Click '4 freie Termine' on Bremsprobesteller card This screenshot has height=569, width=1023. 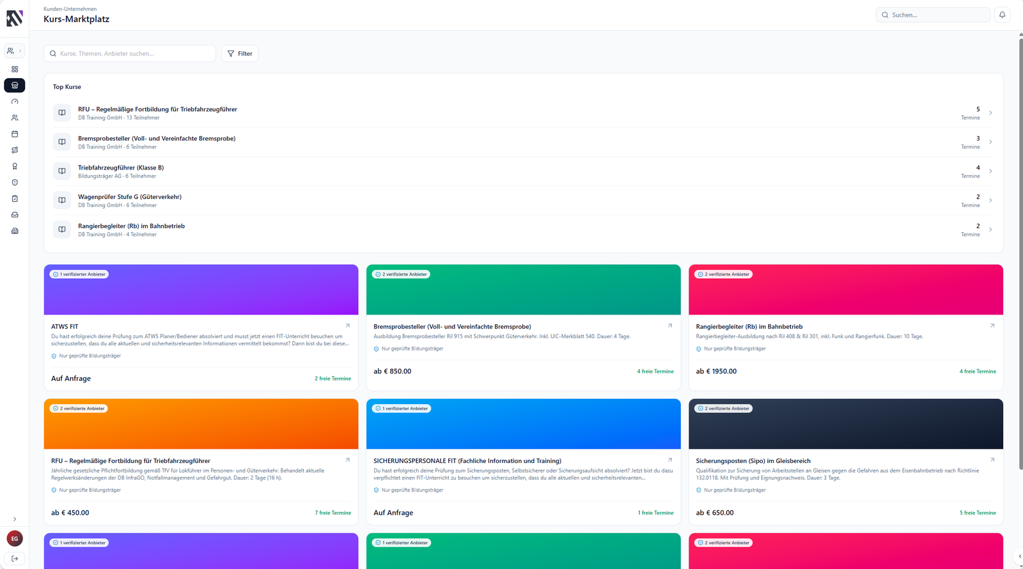[655, 371]
